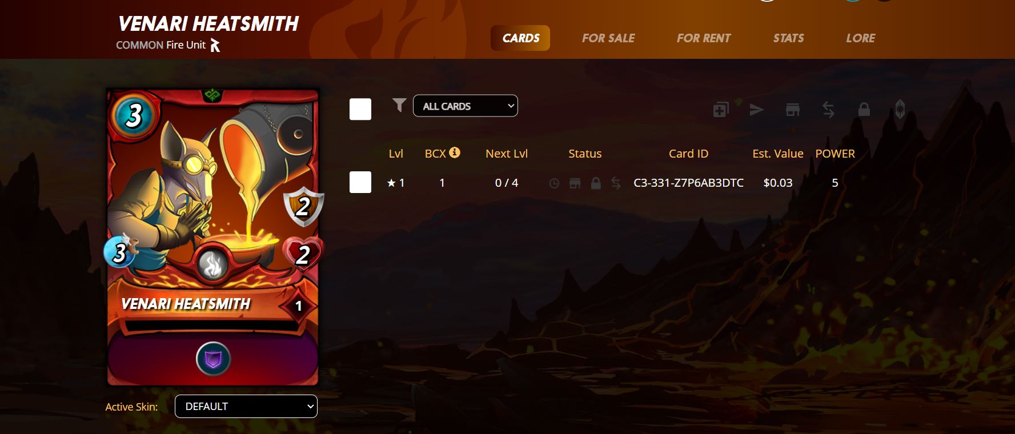Viewport: 1015px width, 434px height.
Task: Click the Venari Heatsmith card image
Action: point(212,237)
